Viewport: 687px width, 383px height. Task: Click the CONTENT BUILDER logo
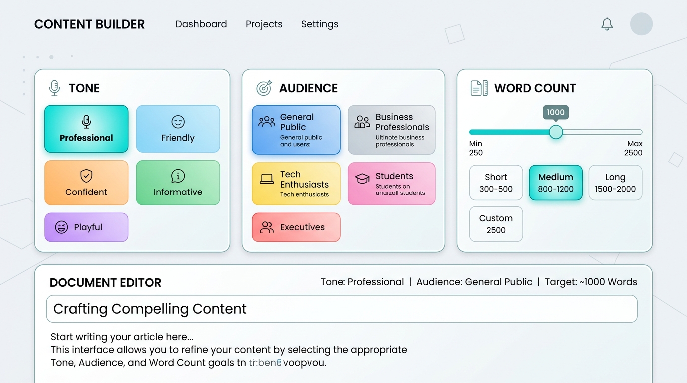point(89,24)
